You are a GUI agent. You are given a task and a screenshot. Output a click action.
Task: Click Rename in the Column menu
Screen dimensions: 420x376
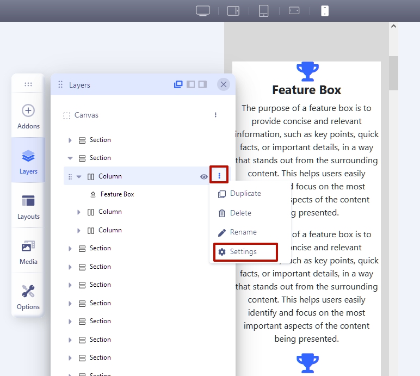(x=243, y=232)
